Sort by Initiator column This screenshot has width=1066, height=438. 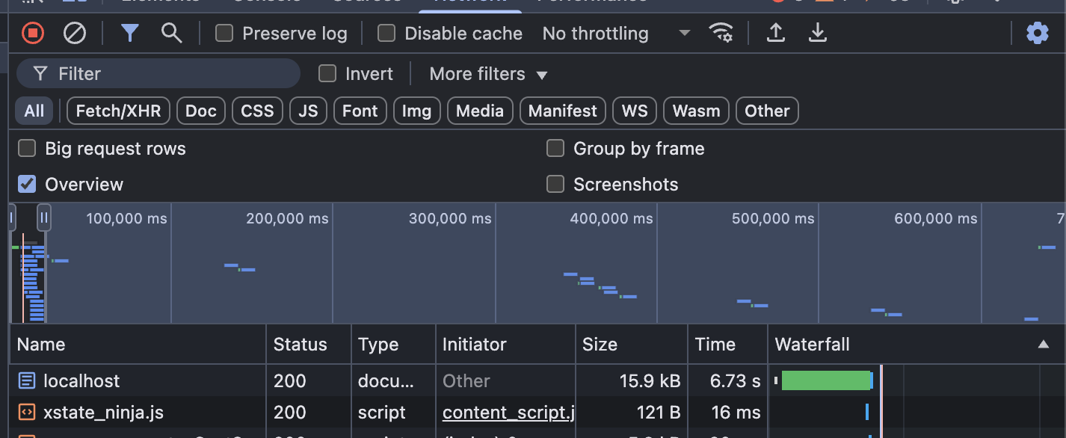(x=505, y=345)
